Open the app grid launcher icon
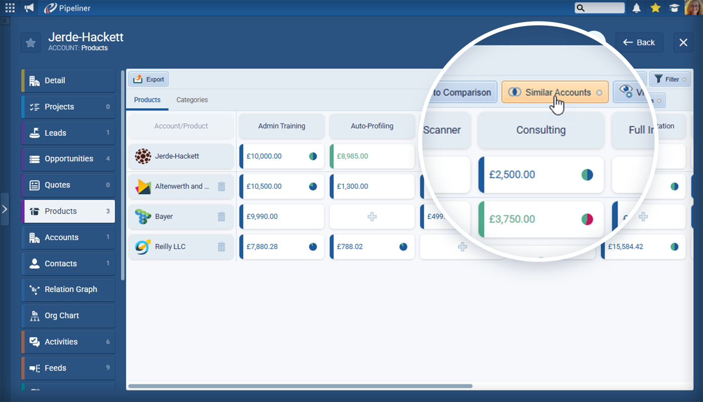 click(10, 8)
